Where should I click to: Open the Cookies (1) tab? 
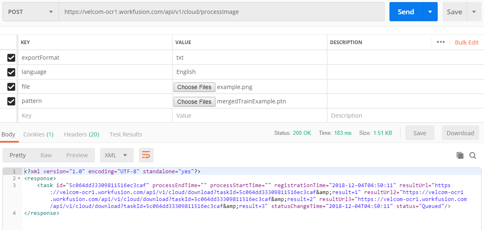coord(38,134)
